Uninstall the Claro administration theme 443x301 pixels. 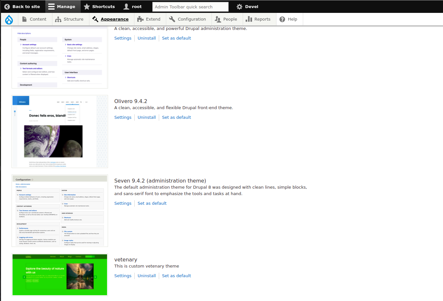tap(147, 38)
